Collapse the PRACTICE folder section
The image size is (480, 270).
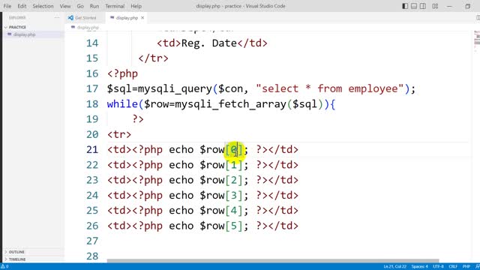click(x=6, y=27)
